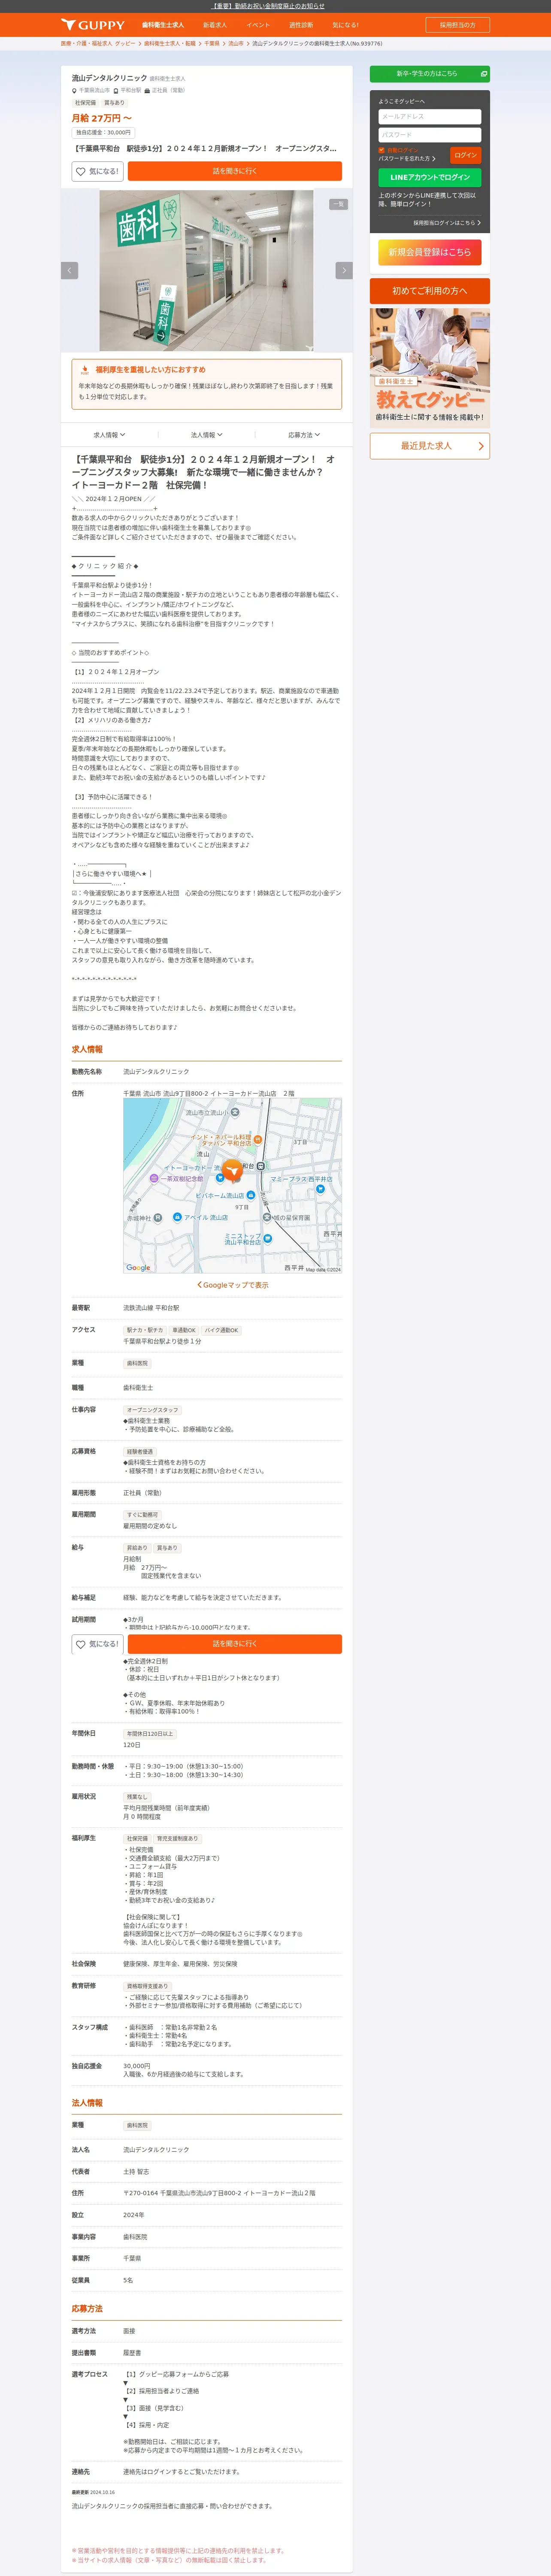Screen dimensions: 551x2576
Task: Show the previous clinic photo with left arrow
Action: pyautogui.click(x=70, y=270)
